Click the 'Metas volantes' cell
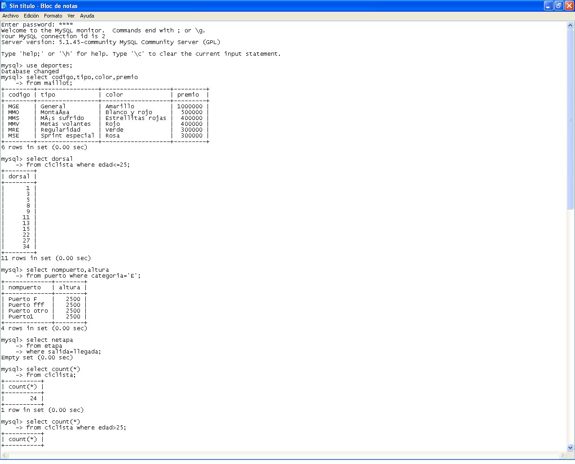Image resolution: width=575 pixels, height=464 pixels. point(66,124)
